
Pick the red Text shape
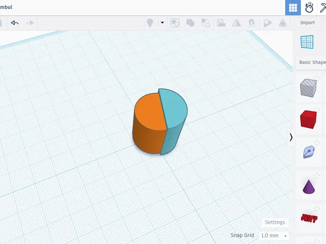tap(309, 218)
